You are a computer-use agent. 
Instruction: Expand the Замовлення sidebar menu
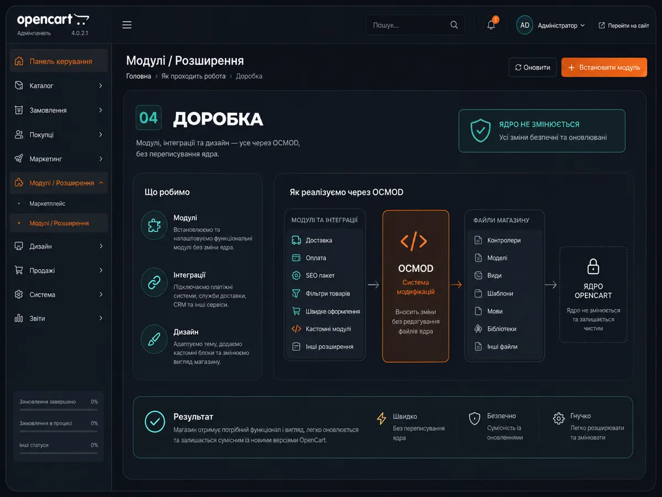point(58,110)
